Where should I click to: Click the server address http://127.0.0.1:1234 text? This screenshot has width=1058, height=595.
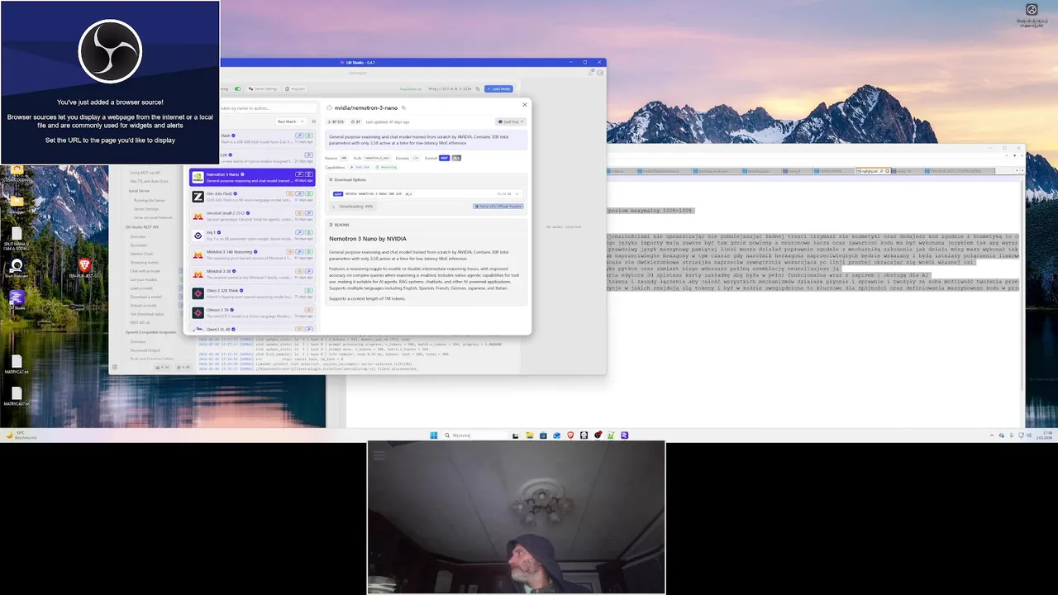pos(450,88)
